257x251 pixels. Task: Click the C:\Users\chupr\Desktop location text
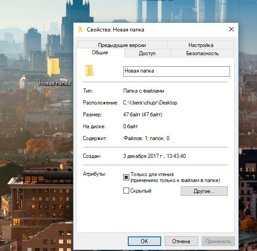(150, 103)
